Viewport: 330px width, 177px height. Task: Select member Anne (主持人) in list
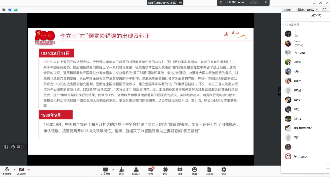tap(297, 43)
